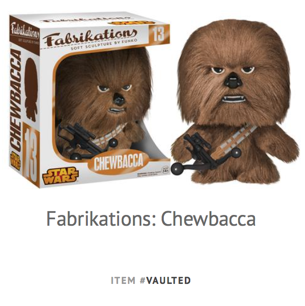Click the vertical CHEWBACCA text on box side
The image size is (305, 306).
click(16, 101)
